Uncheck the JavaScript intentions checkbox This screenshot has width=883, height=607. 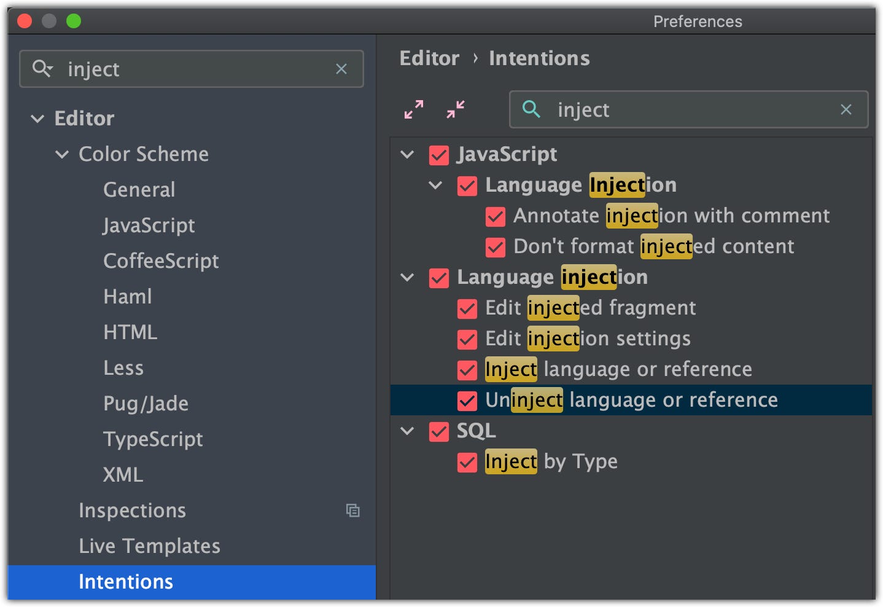click(x=439, y=155)
